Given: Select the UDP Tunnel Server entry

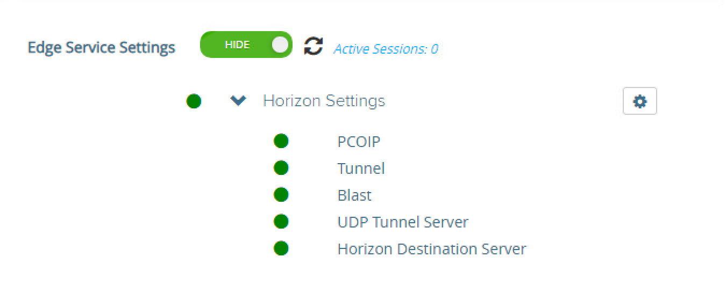Looking at the screenshot, I should [x=403, y=222].
